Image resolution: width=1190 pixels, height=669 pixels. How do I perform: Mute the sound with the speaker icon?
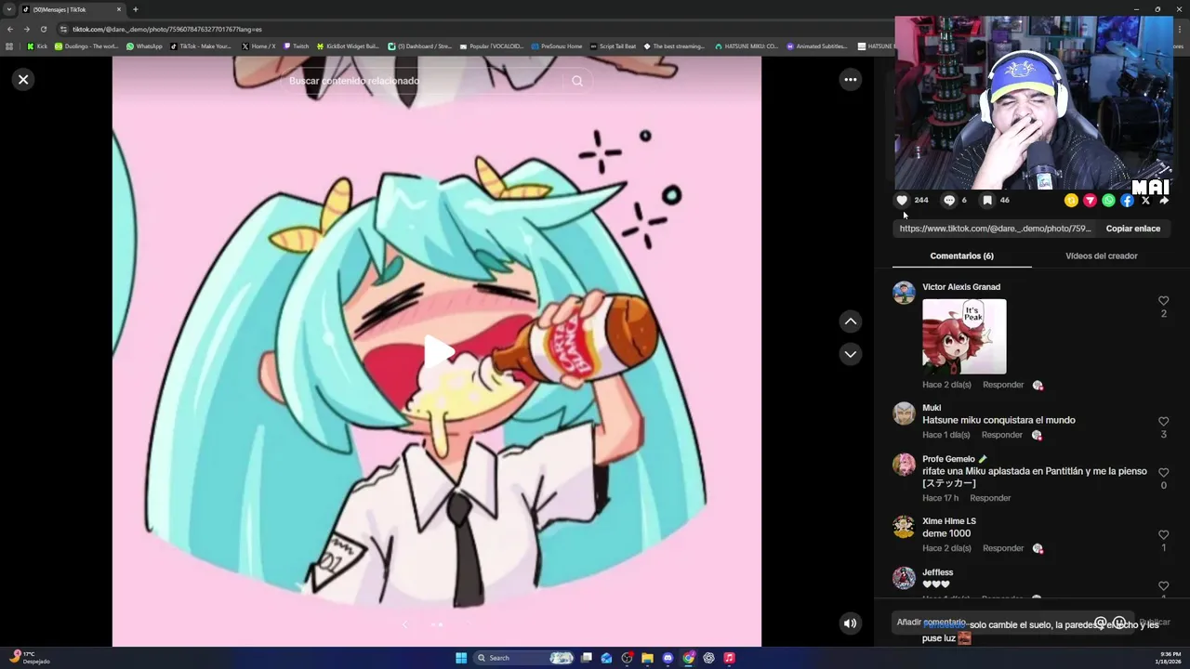pos(850,623)
